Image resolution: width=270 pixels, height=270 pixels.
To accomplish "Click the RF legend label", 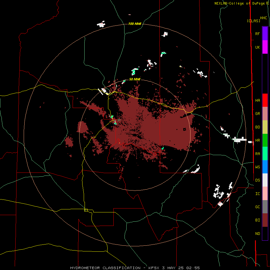I will click(x=257, y=34).
